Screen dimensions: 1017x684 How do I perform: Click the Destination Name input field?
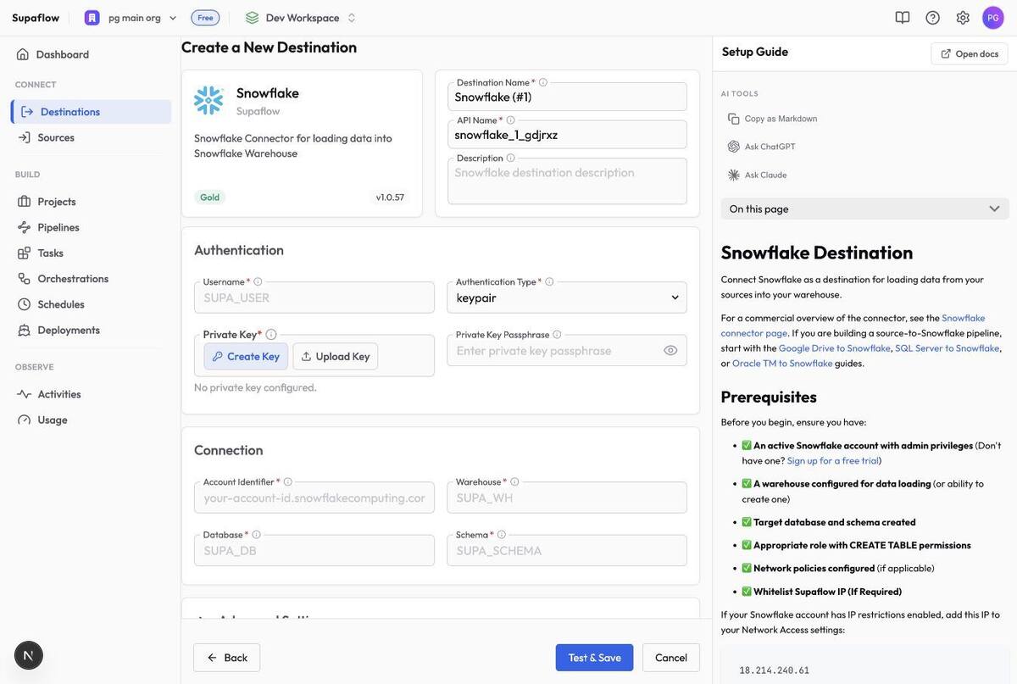[x=567, y=97]
